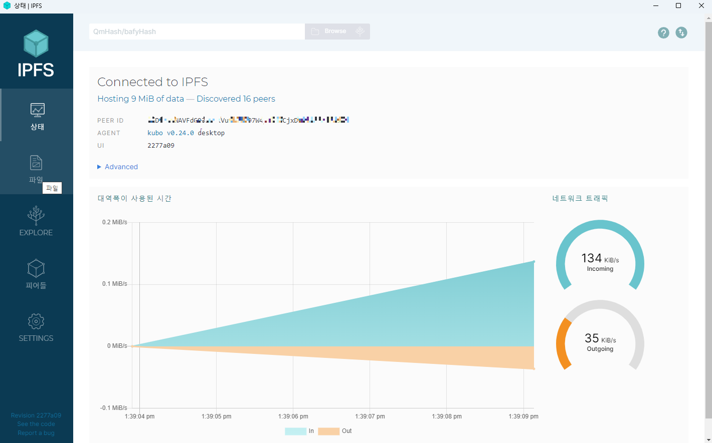The height and width of the screenshot is (443, 712).
Task: Close the IPFS window
Action: [701, 6]
